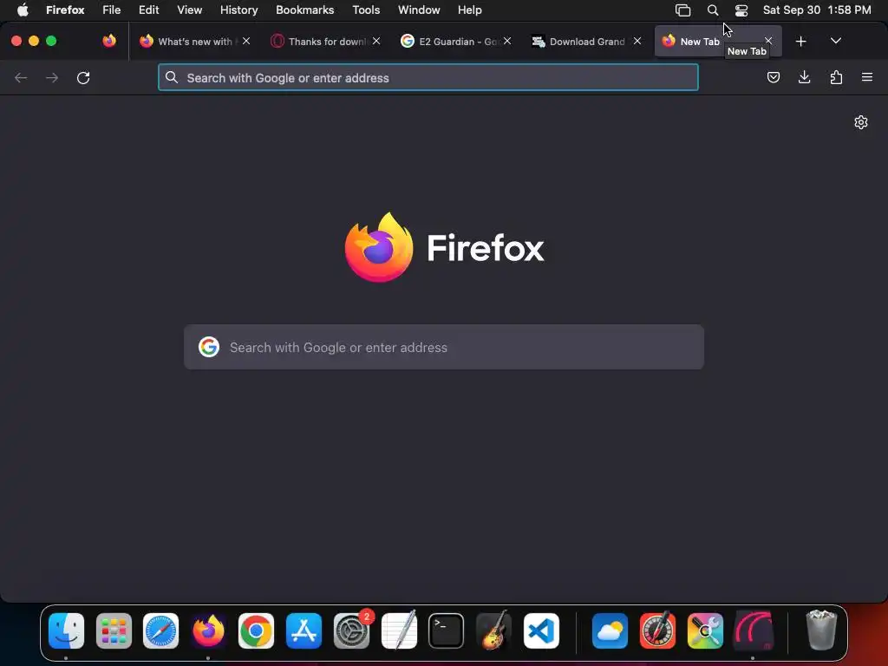Close the Download Grand tab
888x666 pixels.
pos(637,41)
